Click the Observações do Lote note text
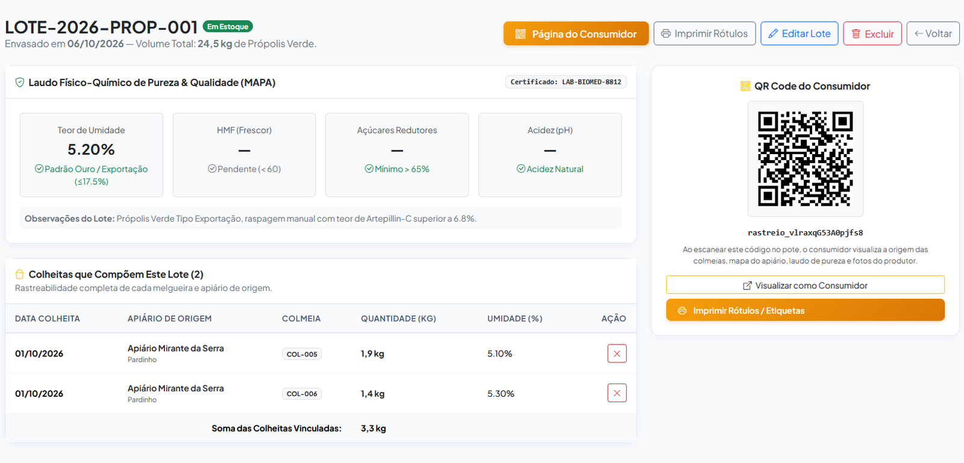Screen dimensions: 964x463 (x=251, y=219)
